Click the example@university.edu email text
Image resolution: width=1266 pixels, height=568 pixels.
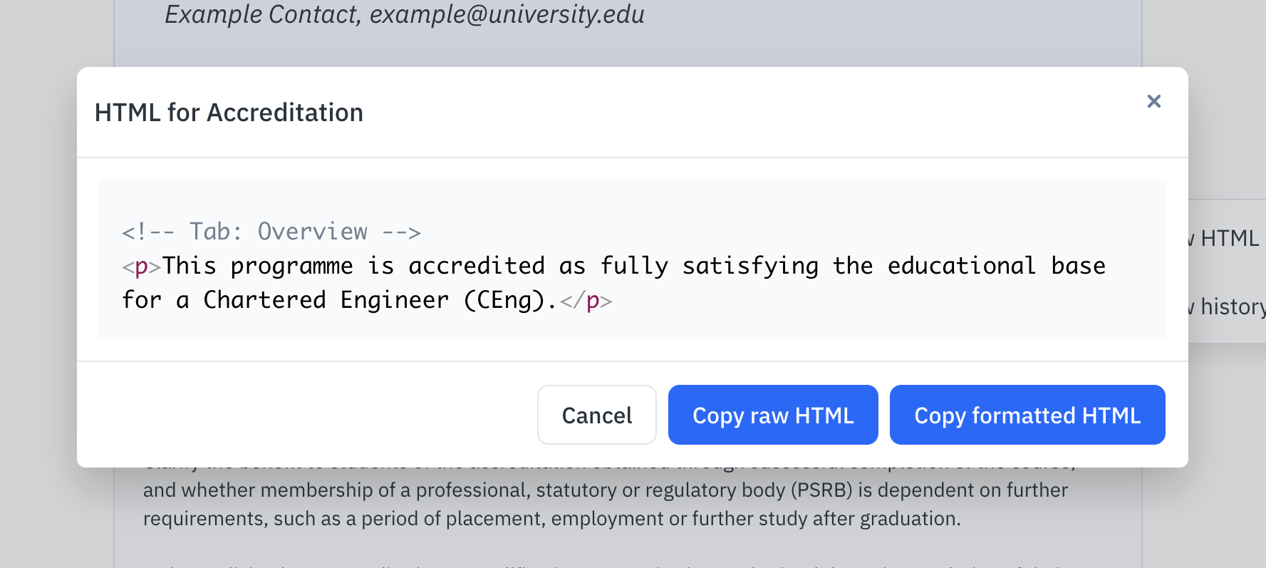pos(507,14)
